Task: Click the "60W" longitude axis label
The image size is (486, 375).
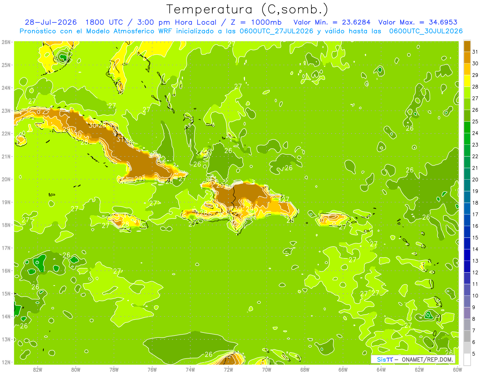Action: [x=457, y=369]
